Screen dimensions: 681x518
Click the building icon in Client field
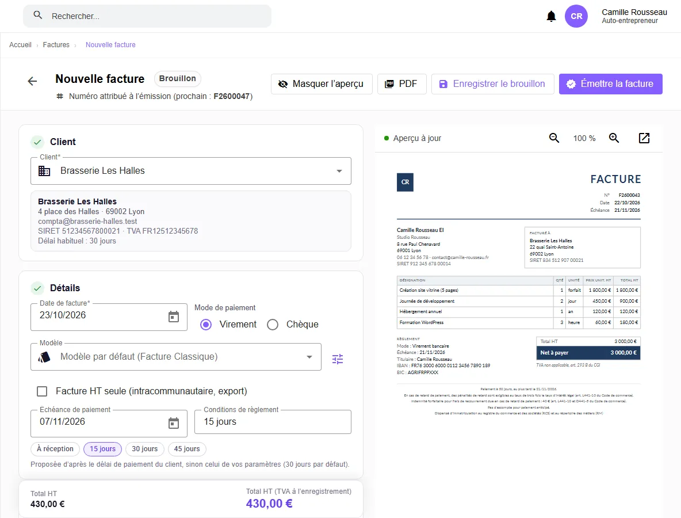point(44,171)
